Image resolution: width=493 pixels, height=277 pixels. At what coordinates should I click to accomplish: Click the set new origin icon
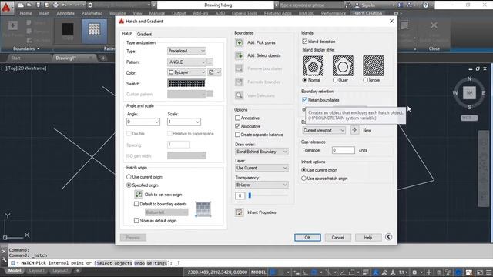click(x=139, y=195)
